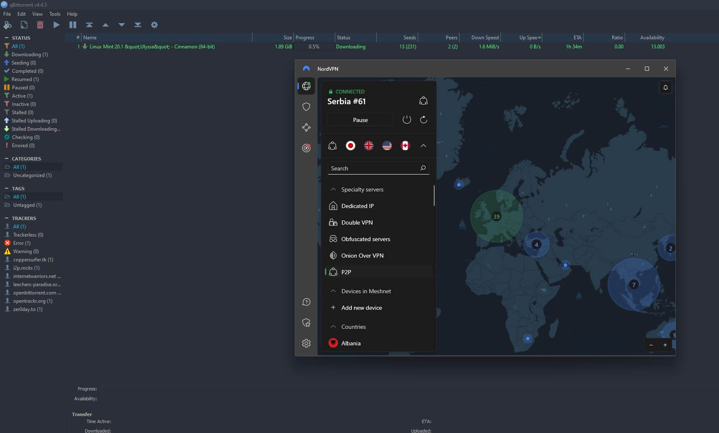This screenshot has width=719, height=433.
Task: Quick connect to United Kingdom flag
Action: (369, 146)
